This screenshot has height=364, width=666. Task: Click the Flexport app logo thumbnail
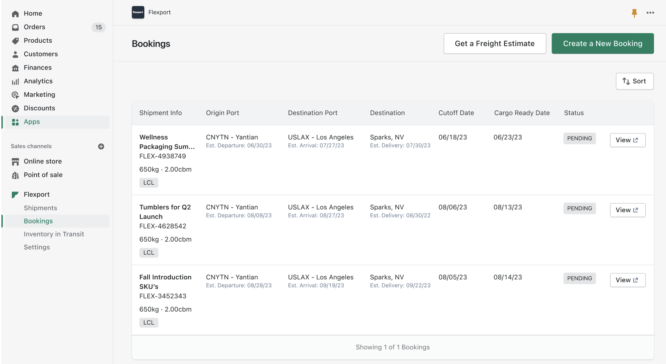[x=138, y=13]
